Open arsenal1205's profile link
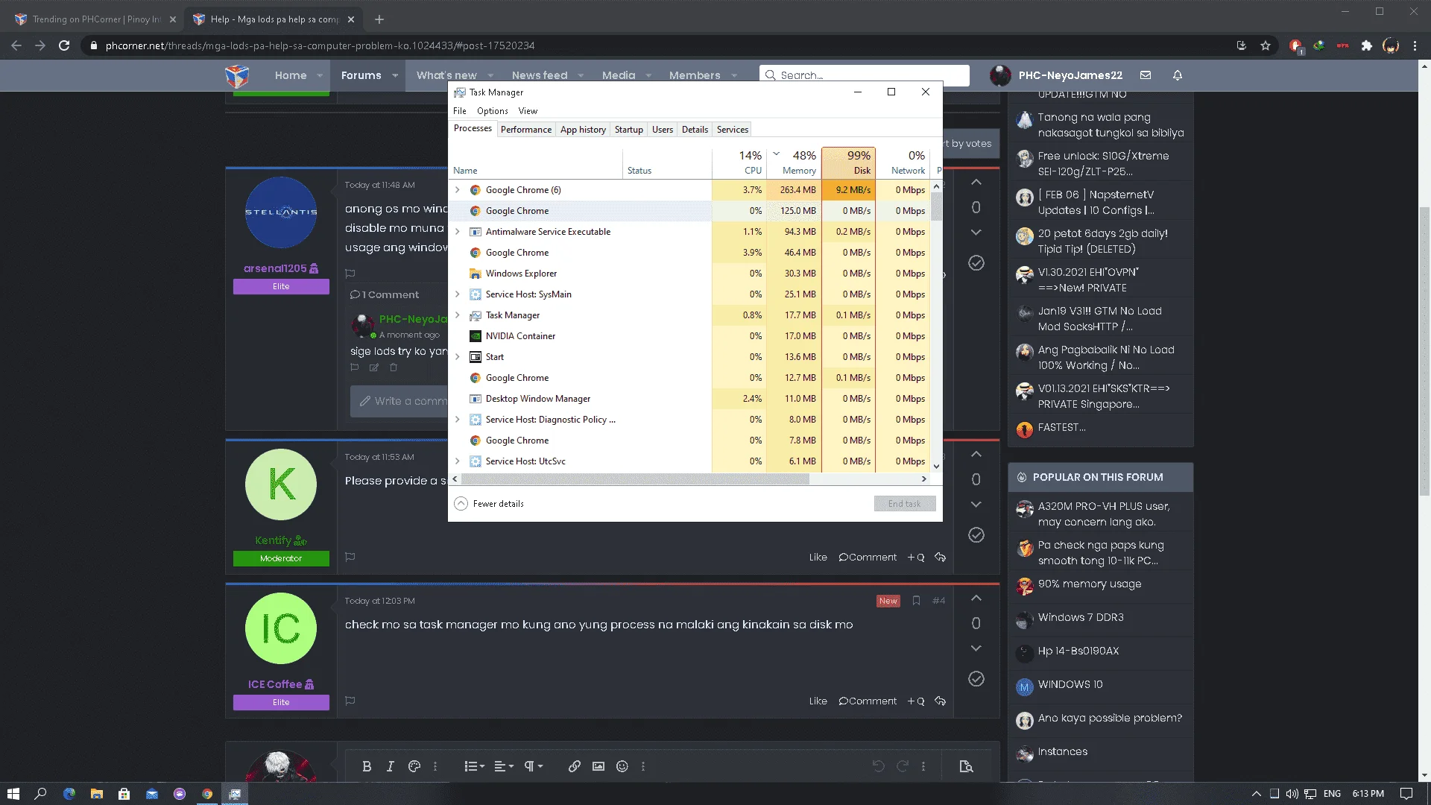 click(x=275, y=268)
